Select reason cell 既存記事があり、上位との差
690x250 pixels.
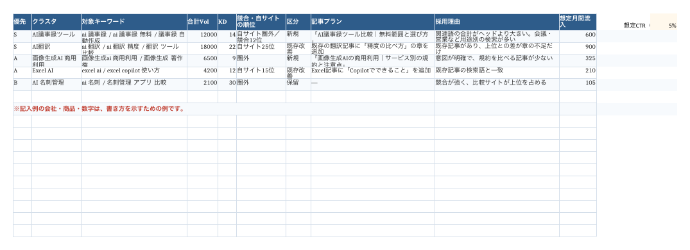[497, 49]
